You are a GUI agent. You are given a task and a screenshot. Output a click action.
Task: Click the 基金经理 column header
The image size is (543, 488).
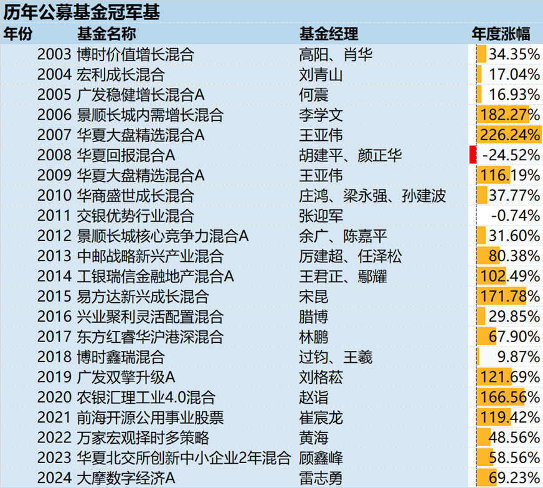point(329,34)
